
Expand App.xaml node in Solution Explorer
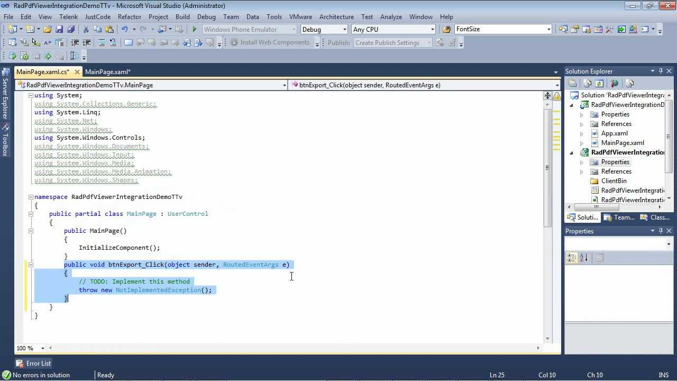tap(582, 133)
